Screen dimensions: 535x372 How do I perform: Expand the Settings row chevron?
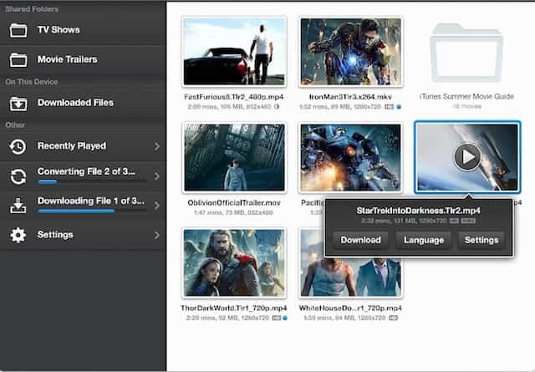(157, 235)
